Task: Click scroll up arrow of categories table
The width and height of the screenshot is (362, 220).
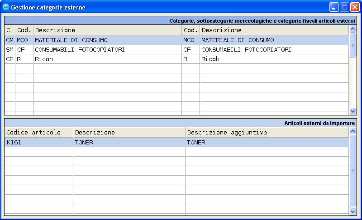Action: click(x=352, y=29)
